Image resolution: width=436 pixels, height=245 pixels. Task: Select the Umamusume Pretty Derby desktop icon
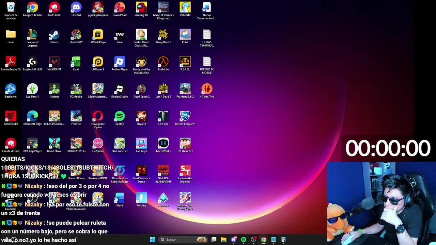click(x=185, y=201)
